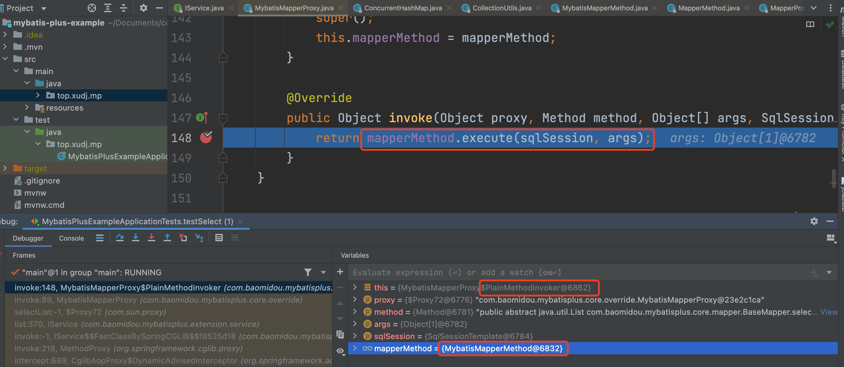844x367 pixels.
Task: Close the MybatisMapperProxy.java tab
Action: click(341, 8)
